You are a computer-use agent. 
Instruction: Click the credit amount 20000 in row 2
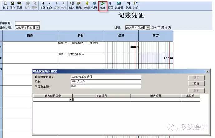pyautogui.click(x=168, y=58)
